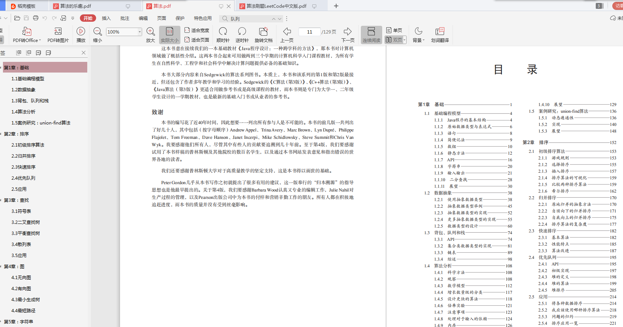Screen dimensions: 623x327
Task: Click the page number input field
Action: point(309,32)
